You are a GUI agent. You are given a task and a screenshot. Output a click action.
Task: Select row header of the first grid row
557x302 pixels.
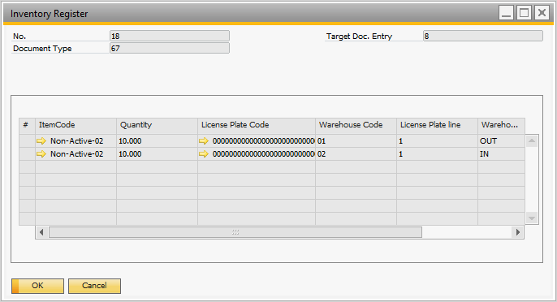pos(27,141)
